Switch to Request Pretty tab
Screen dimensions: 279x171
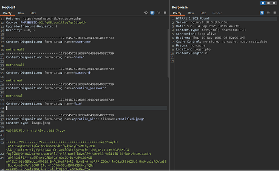(7, 13)
